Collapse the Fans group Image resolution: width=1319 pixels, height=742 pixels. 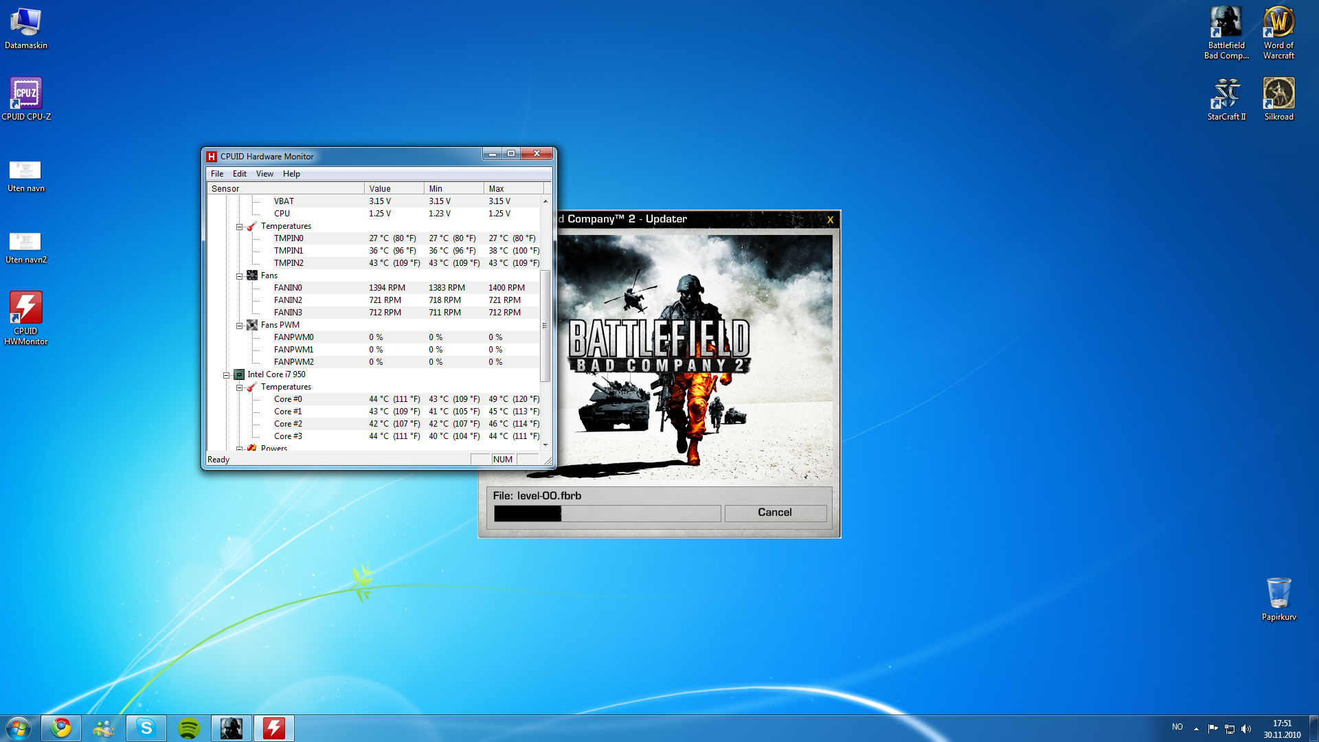[240, 276]
